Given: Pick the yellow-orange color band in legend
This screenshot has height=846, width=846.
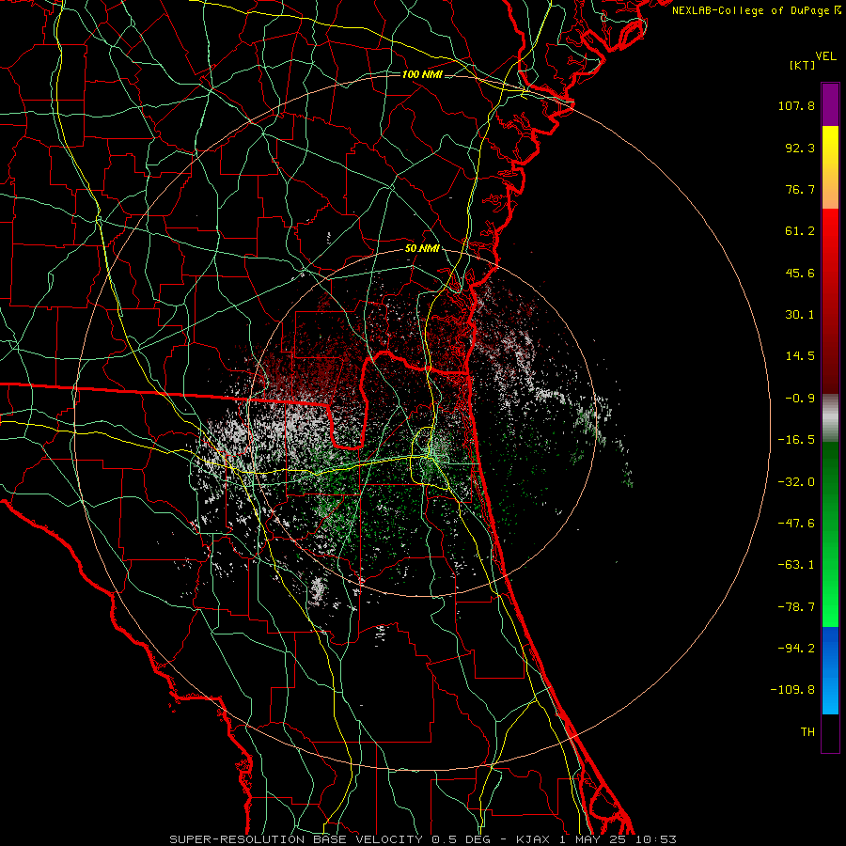Looking at the screenshot, I should coord(830,167).
